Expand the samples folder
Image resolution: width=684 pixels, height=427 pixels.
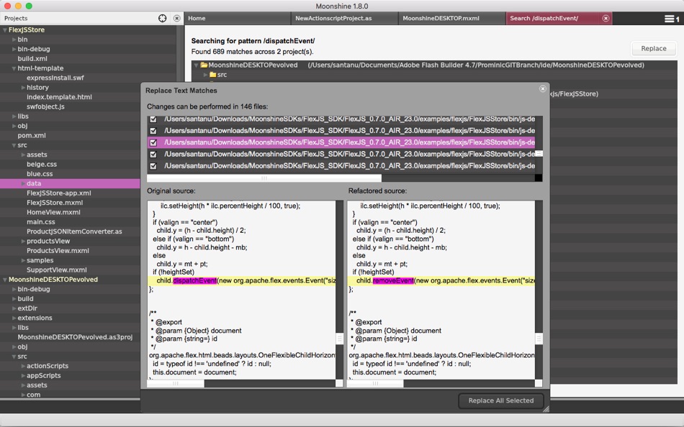tap(23, 260)
